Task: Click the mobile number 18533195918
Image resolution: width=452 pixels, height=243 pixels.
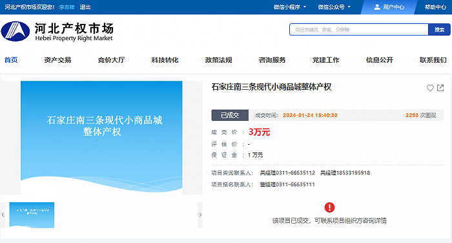Action: (x=353, y=173)
